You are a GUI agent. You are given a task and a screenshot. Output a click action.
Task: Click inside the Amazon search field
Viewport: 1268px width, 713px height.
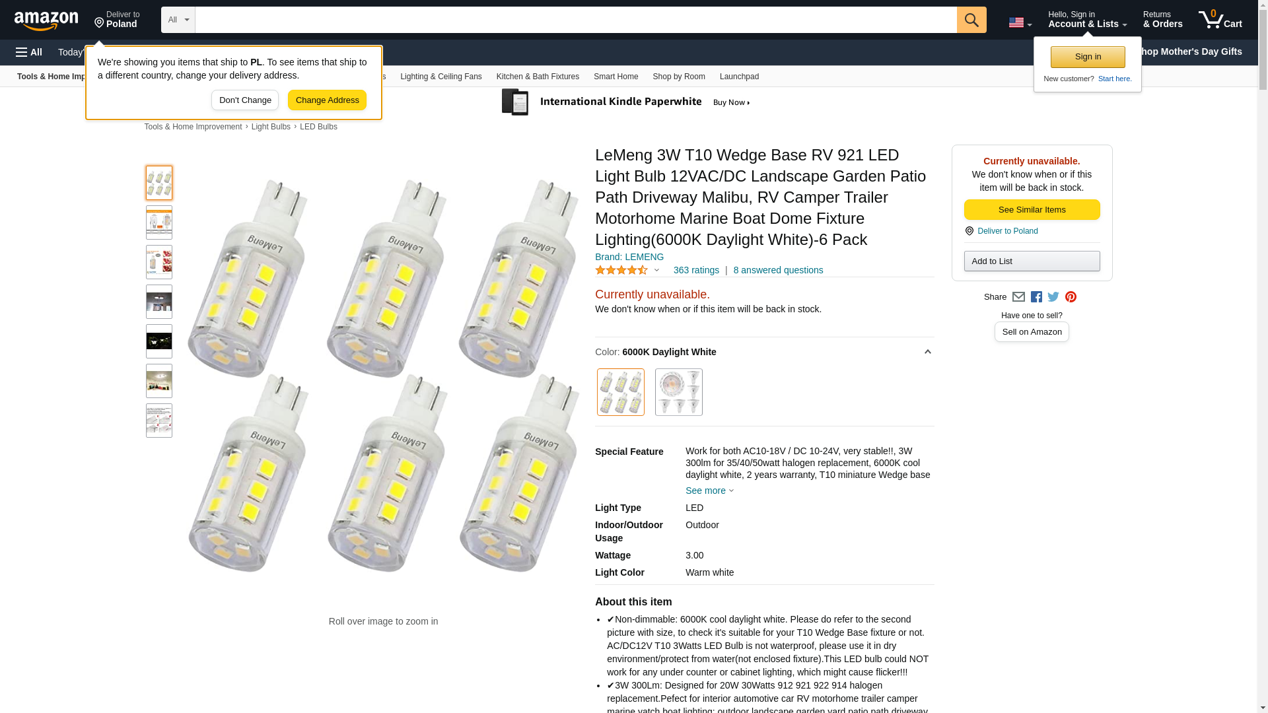click(x=576, y=20)
